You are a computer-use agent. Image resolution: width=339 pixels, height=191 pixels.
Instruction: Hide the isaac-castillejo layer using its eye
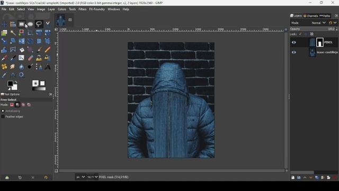[x=293, y=52]
